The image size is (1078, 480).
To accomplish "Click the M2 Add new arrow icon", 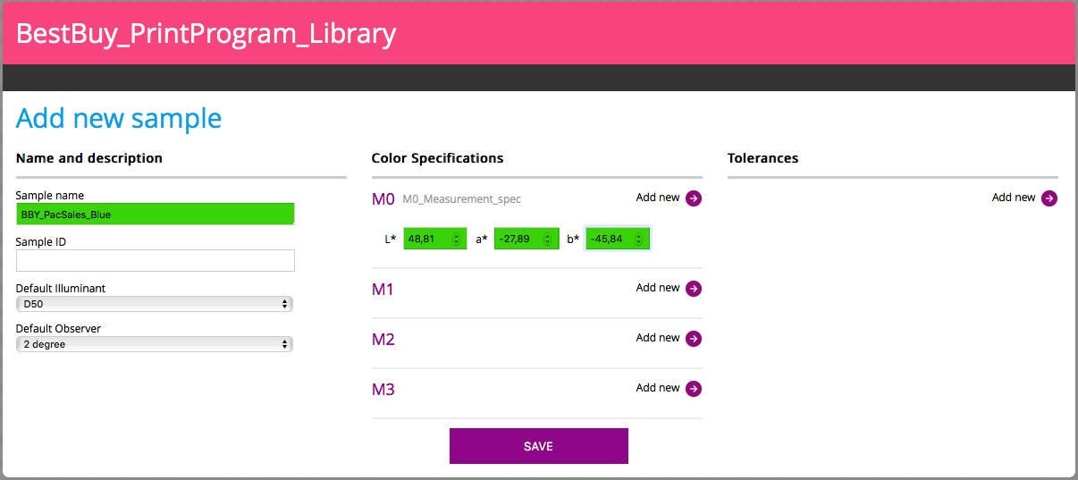I will pos(694,339).
